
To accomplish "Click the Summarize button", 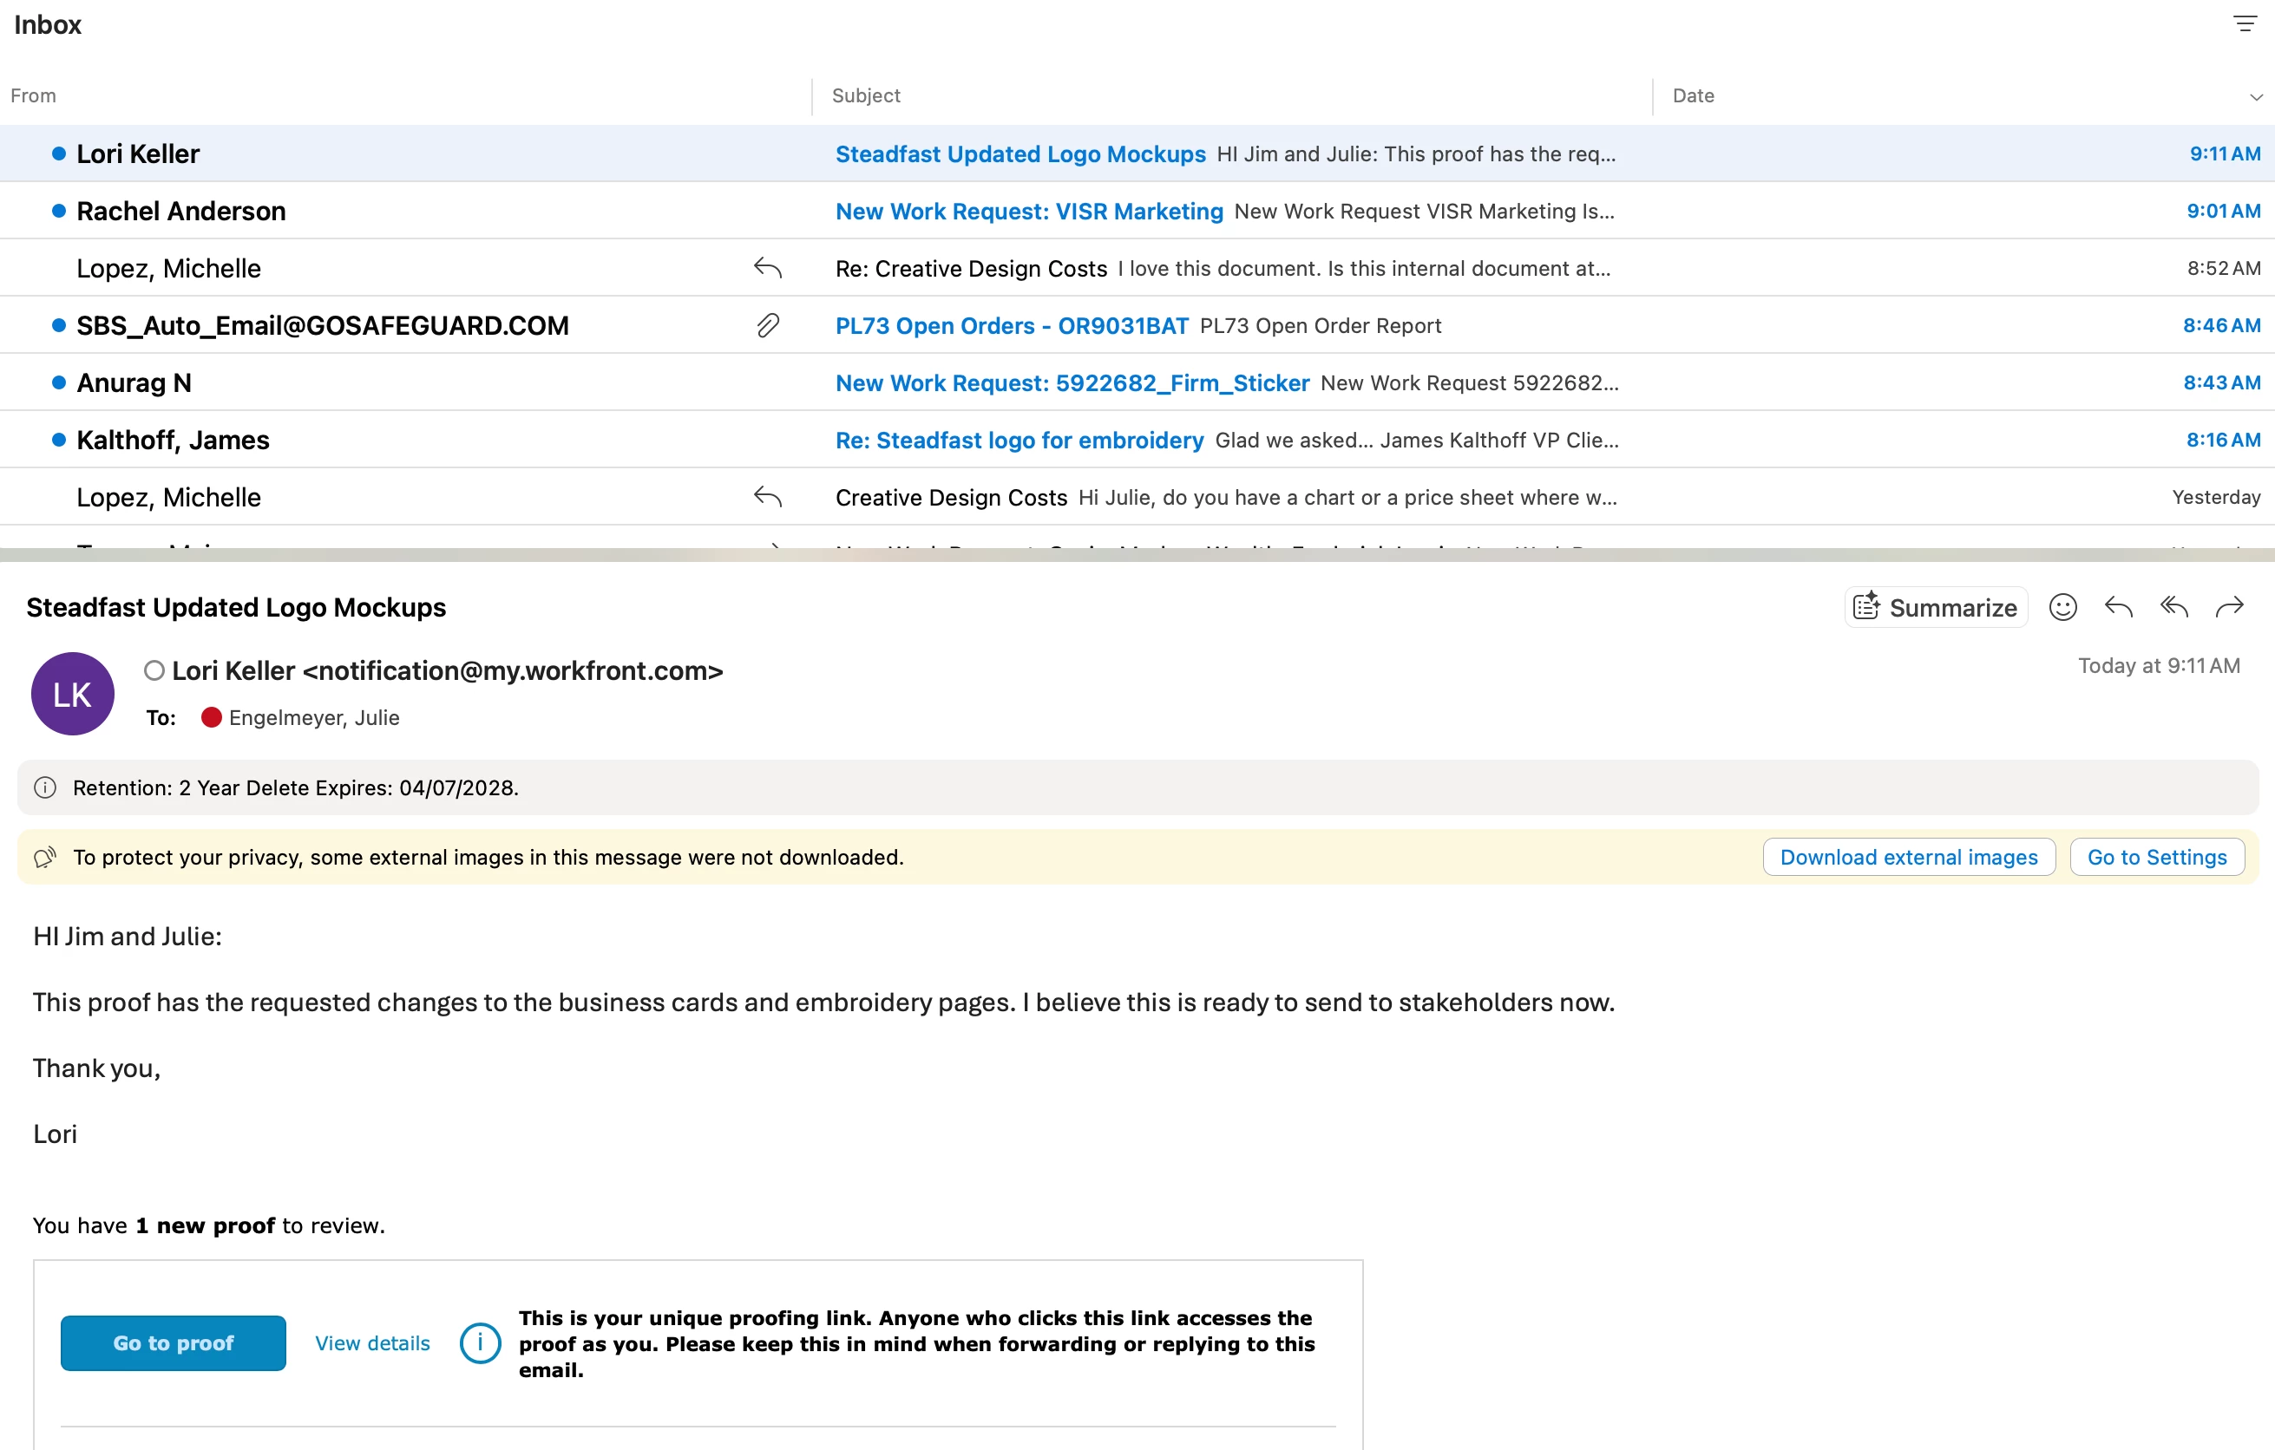I will pyautogui.click(x=1936, y=607).
